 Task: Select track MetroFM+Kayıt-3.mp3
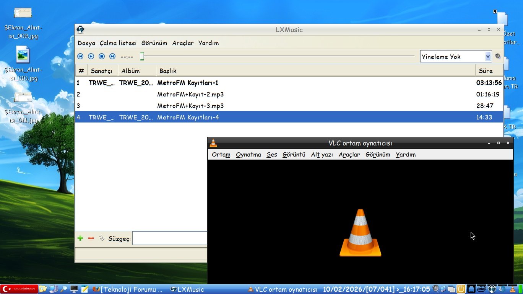coord(289,106)
